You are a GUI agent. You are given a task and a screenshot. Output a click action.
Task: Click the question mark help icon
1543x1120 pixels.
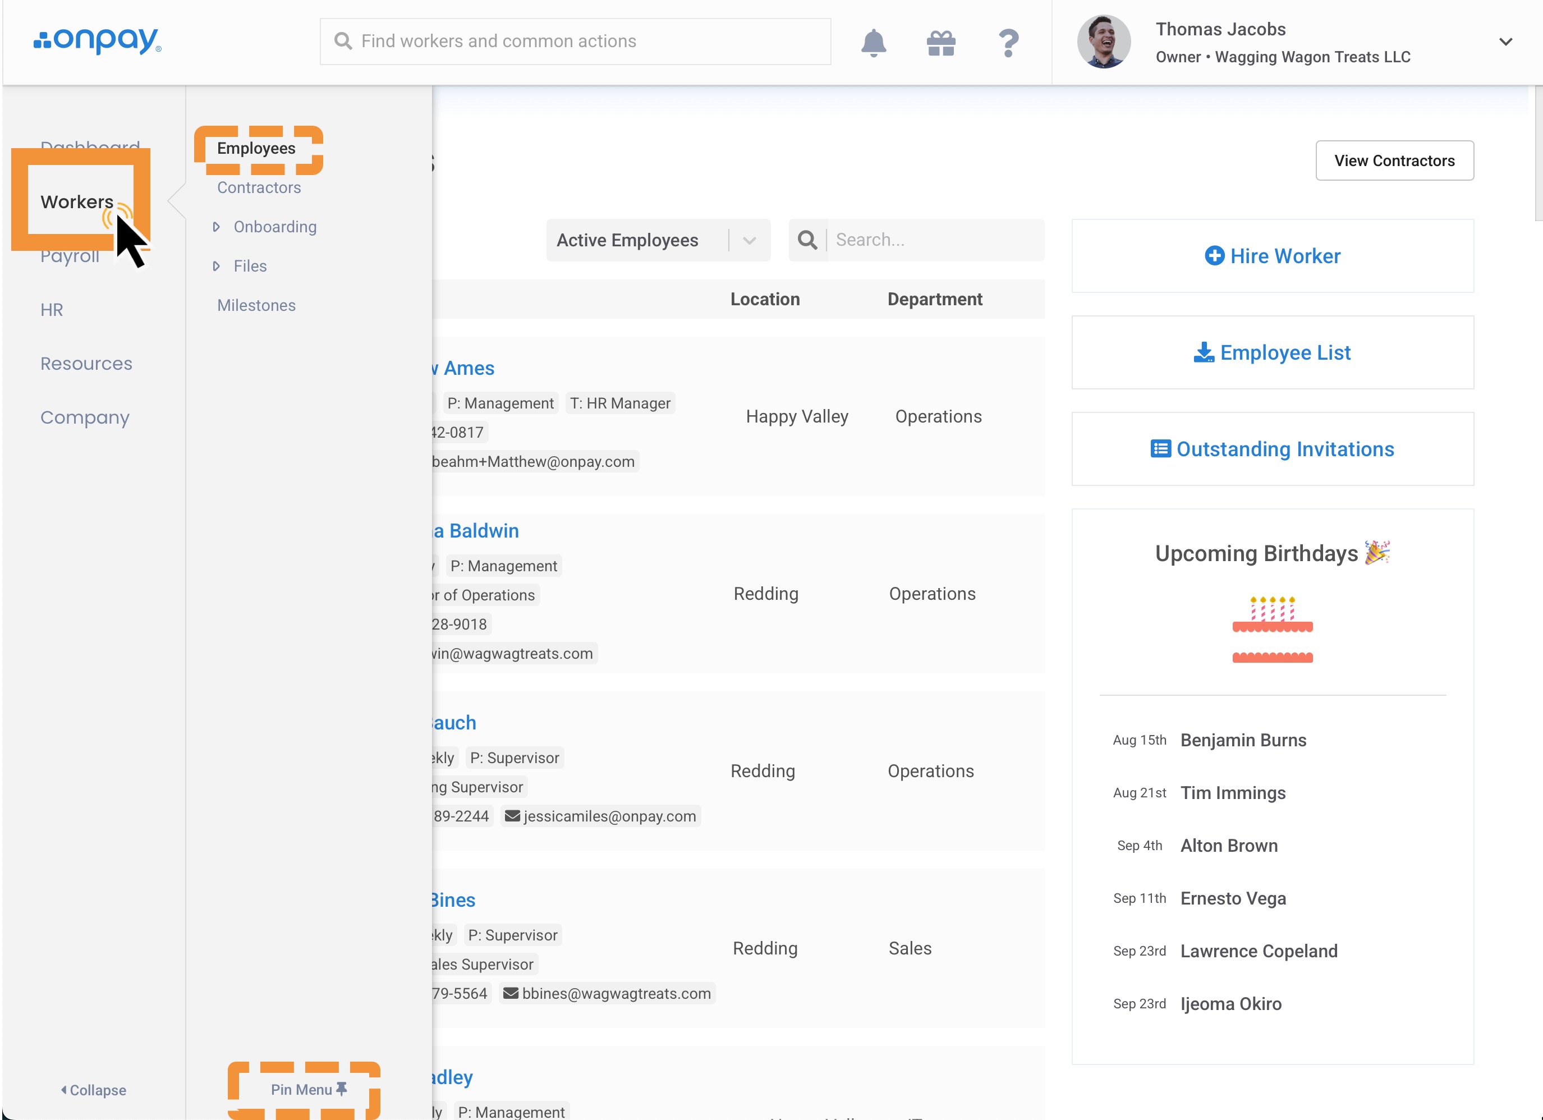click(1008, 42)
